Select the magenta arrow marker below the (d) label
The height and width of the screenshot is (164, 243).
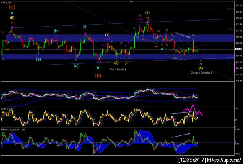click(85, 33)
